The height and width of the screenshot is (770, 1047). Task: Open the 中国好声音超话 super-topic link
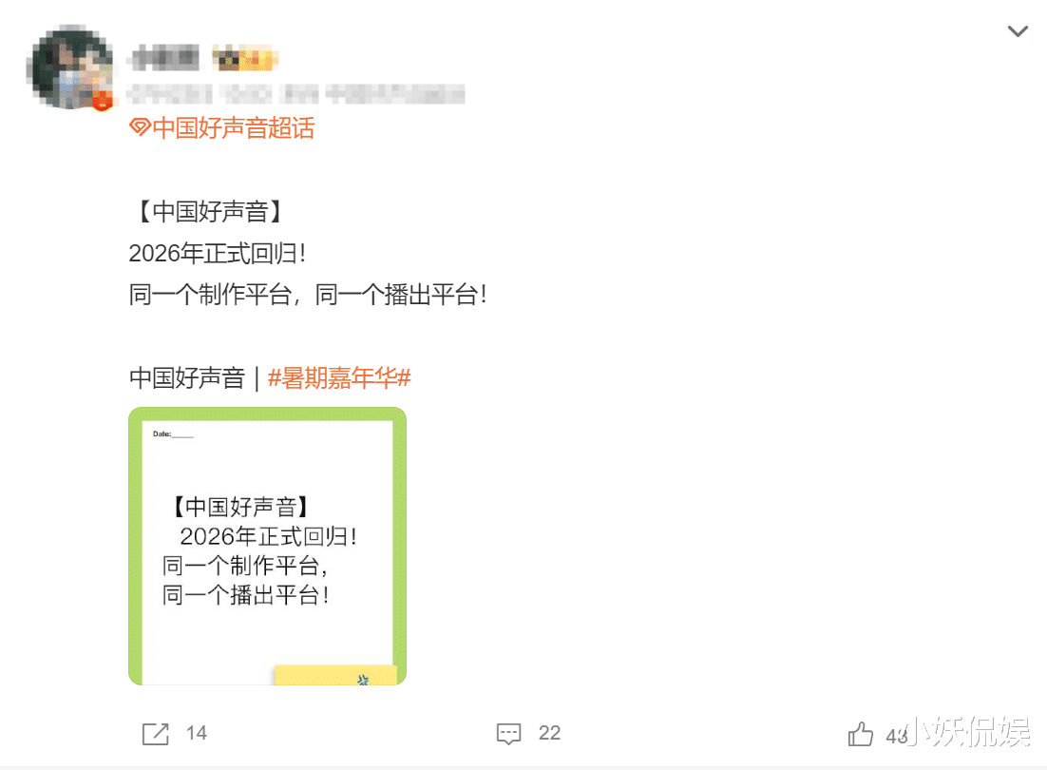point(233,127)
